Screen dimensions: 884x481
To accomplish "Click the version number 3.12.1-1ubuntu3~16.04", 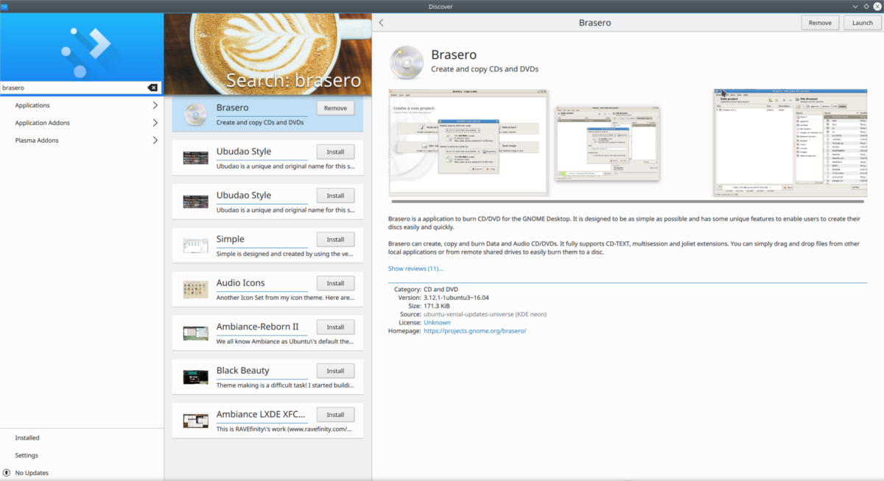I will point(457,298).
